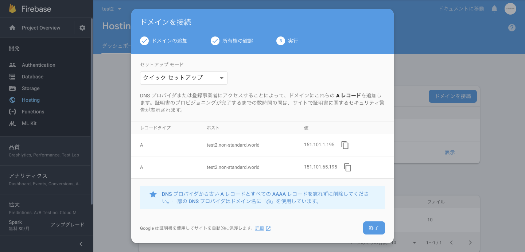Image resolution: width=525 pixels, height=252 pixels.
Task: Click the step 3 実行 circle
Action: coord(280,41)
